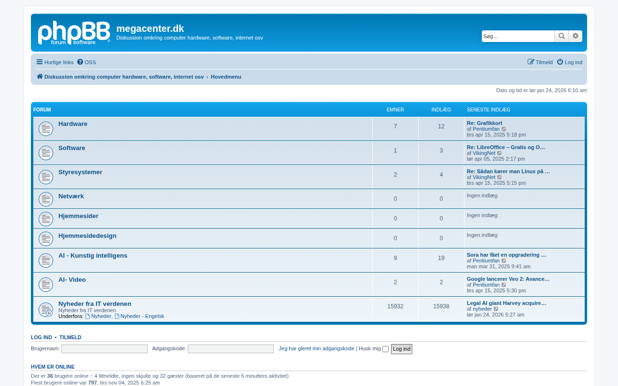618x386 pixels.
Task: Click the Hardware forum row icon
Action: [x=46, y=129]
